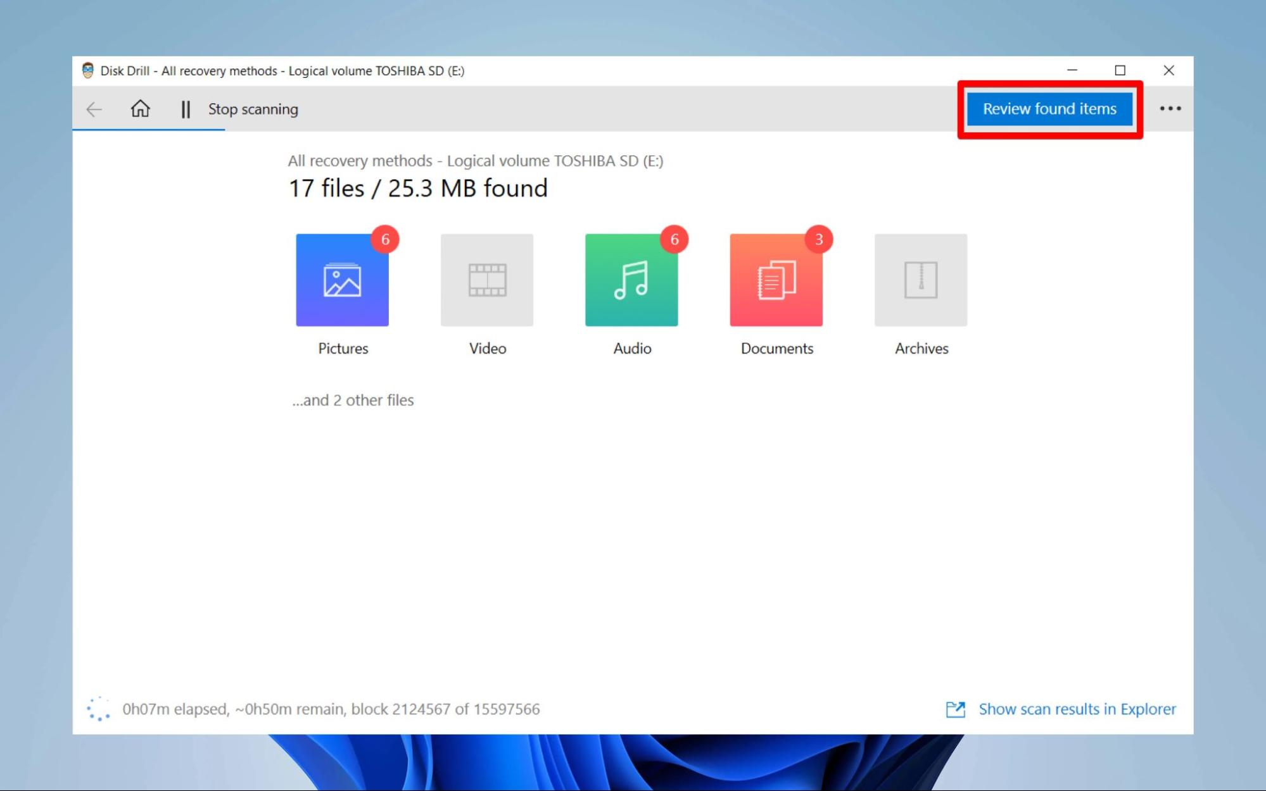1266x791 pixels.
Task: Click the Archives label text
Action: pyautogui.click(x=921, y=349)
